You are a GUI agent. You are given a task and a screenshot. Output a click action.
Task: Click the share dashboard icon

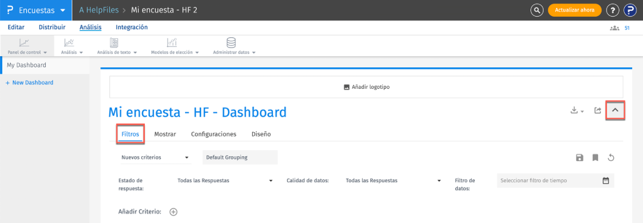coord(598,111)
